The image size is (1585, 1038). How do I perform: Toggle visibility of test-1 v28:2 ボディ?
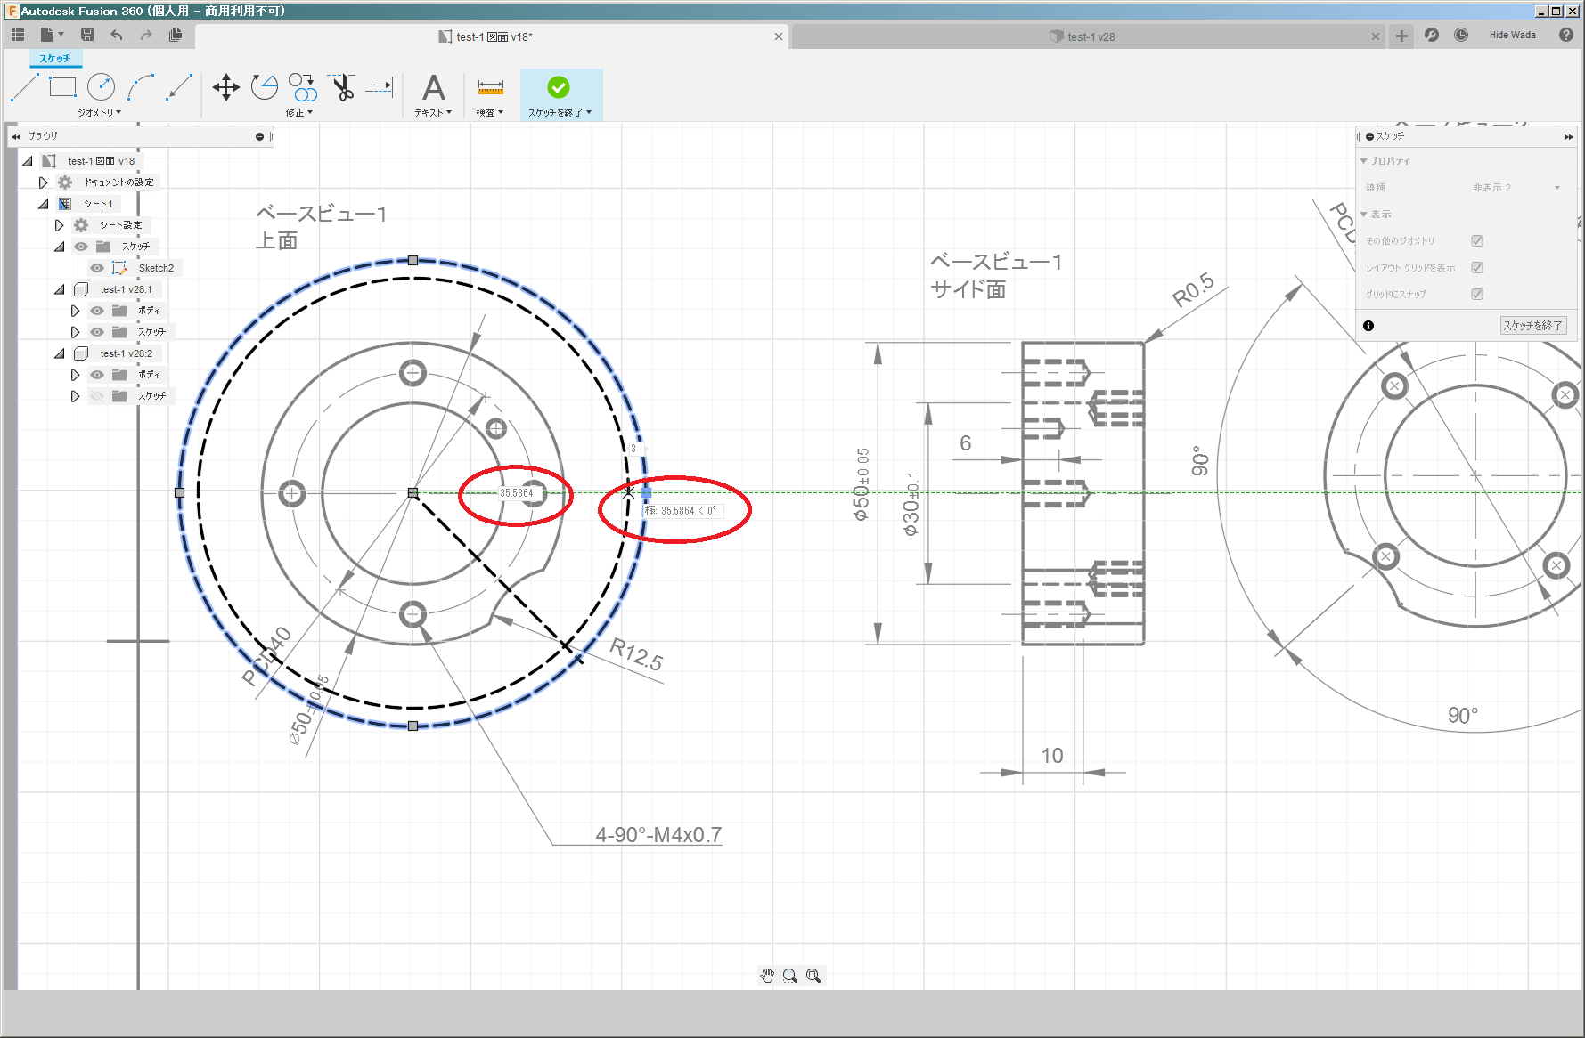coord(97,375)
